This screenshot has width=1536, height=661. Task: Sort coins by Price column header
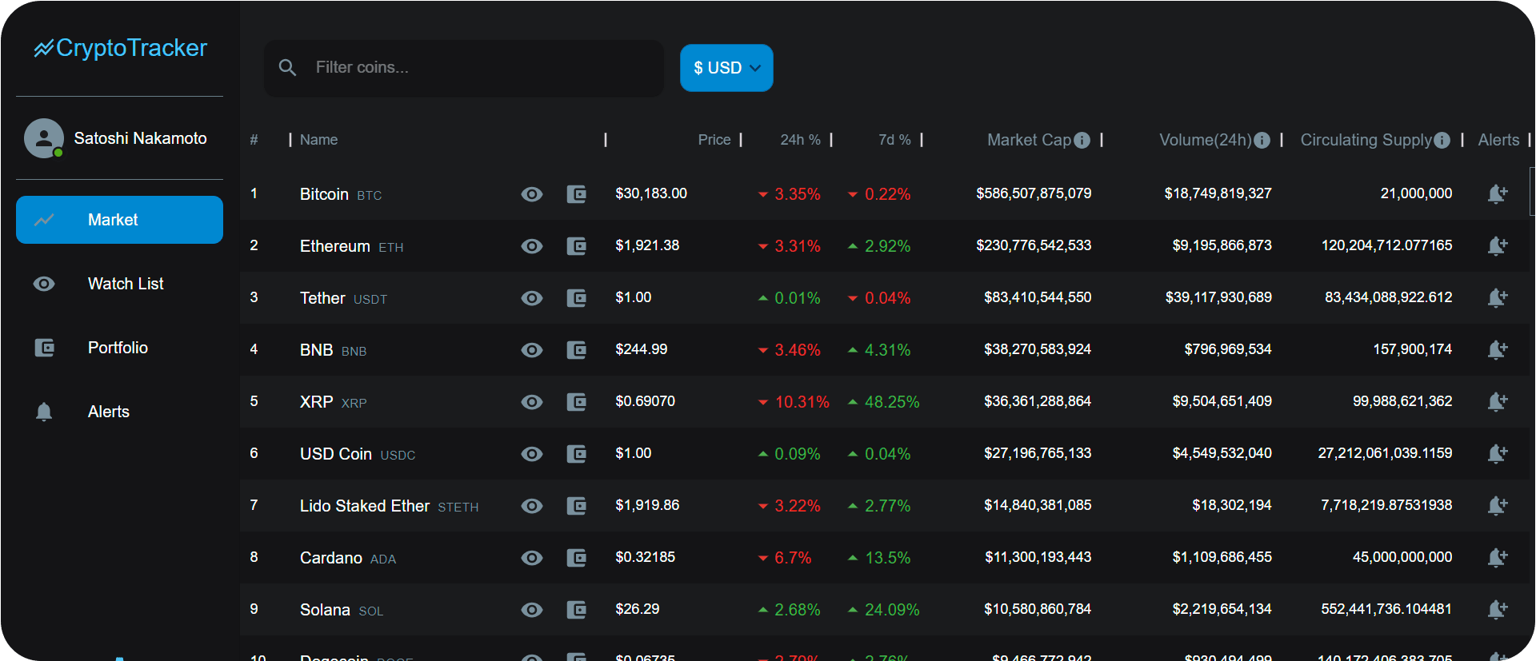click(714, 140)
